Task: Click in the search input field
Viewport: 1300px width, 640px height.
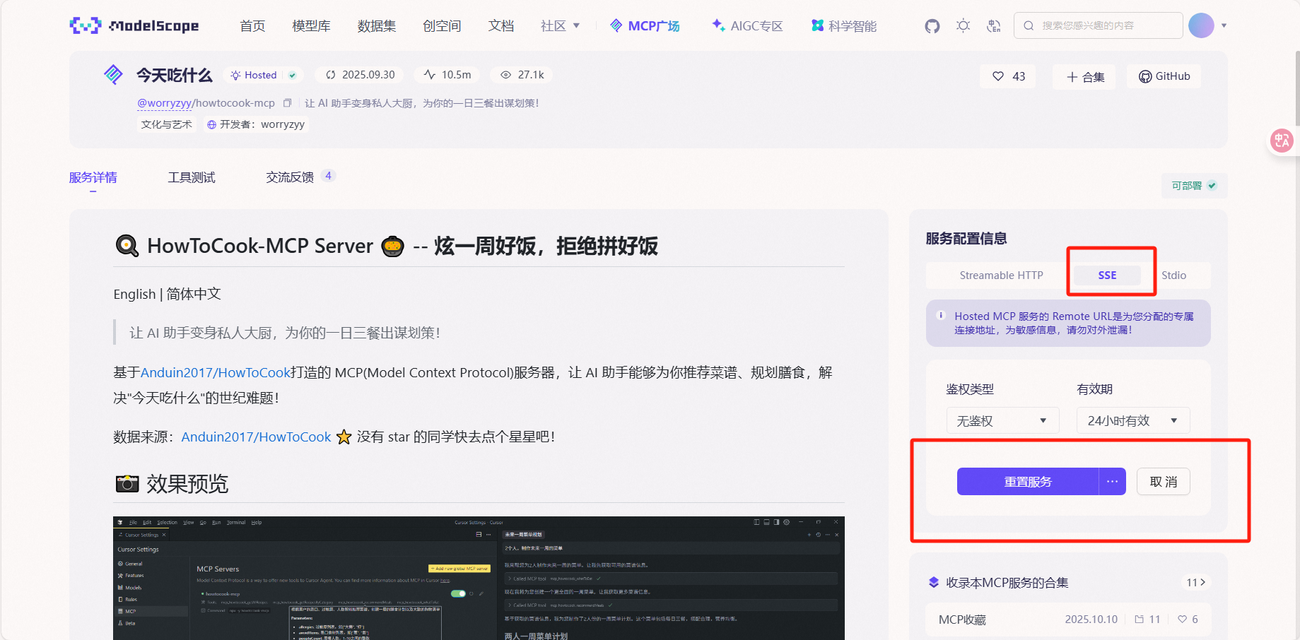Action: pyautogui.click(x=1098, y=25)
